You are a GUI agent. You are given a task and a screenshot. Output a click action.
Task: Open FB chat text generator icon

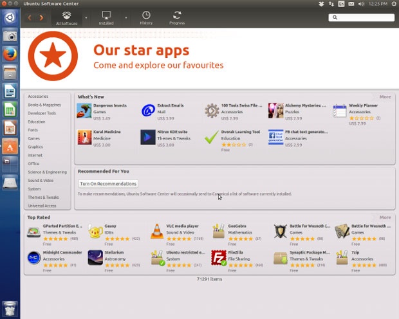pyautogui.click(x=276, y=137)
